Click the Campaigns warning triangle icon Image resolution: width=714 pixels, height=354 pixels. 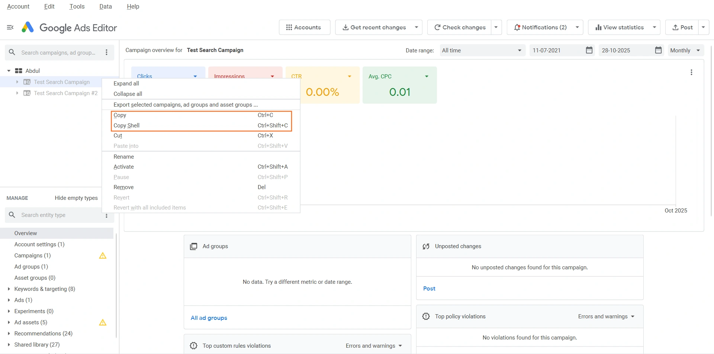pyautogui.click(x=103, y=256)
